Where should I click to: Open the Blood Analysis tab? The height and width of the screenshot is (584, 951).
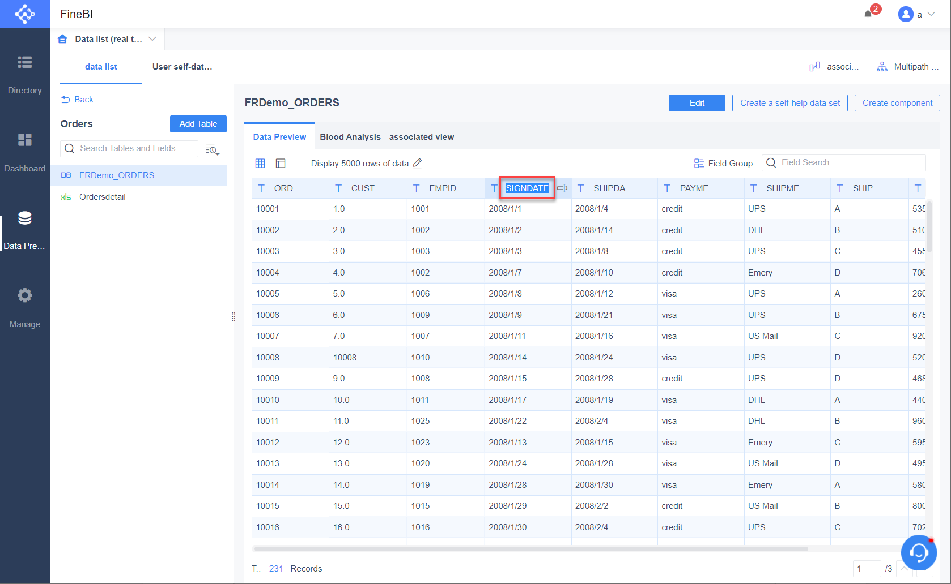coord(350,137)
